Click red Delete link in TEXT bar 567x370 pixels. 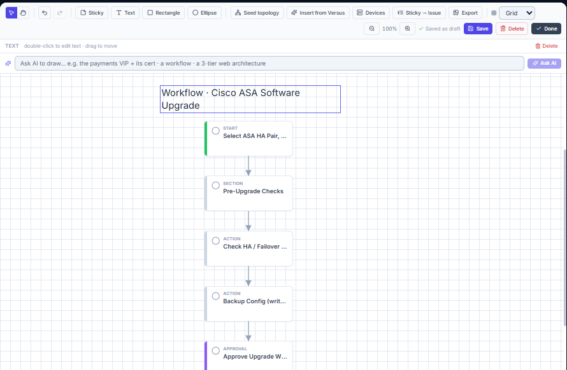coord(547,46)
